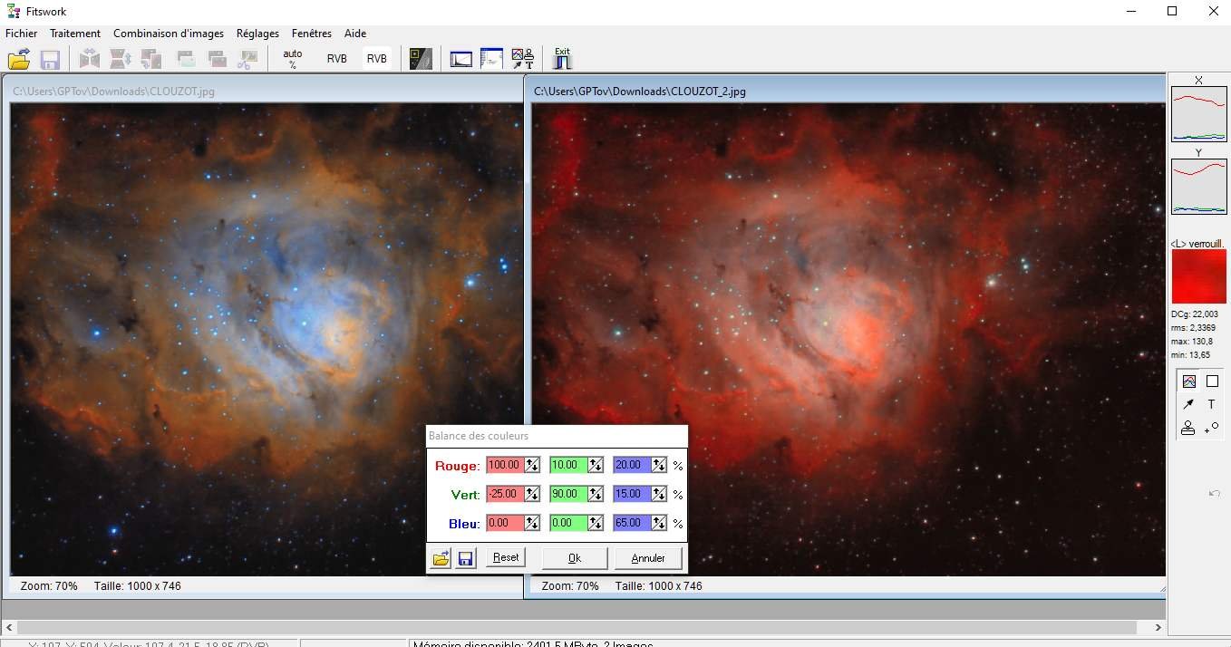This screenshot has height=647, width=1231.
Task: Click the RVB button next to auto %
Action: [337, 59]
